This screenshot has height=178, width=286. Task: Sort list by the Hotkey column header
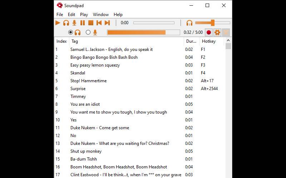point(209,41)
